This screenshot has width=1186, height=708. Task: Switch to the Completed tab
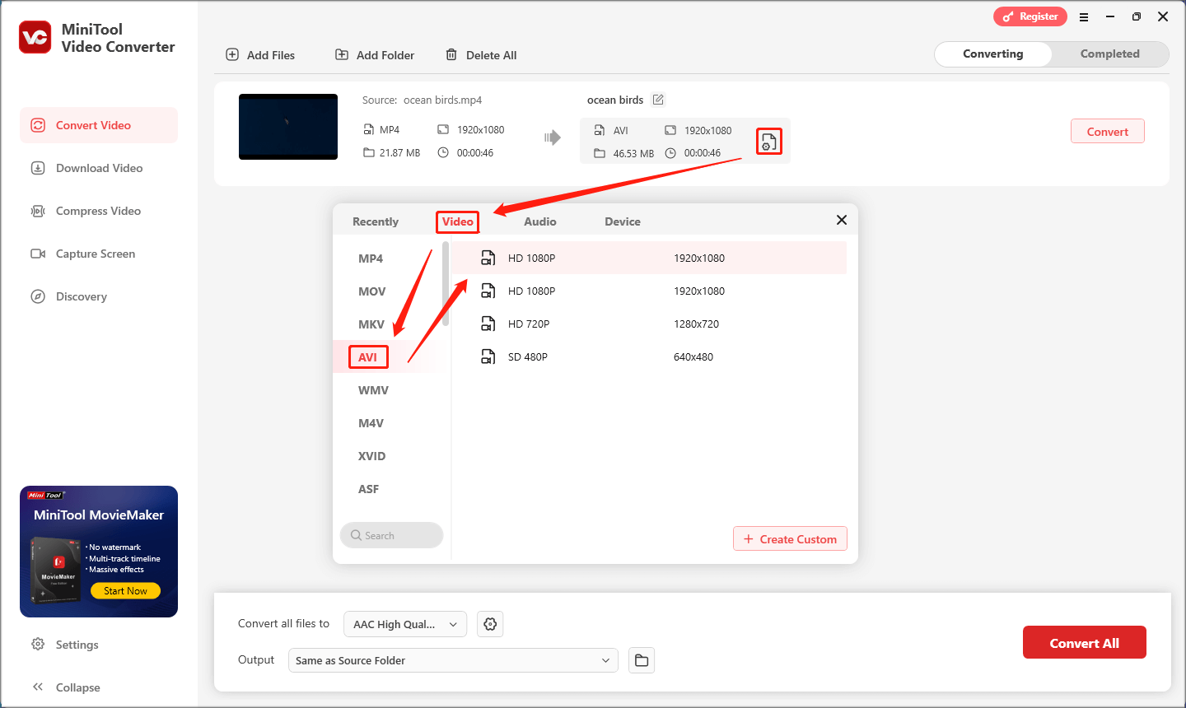(1110, 54)
